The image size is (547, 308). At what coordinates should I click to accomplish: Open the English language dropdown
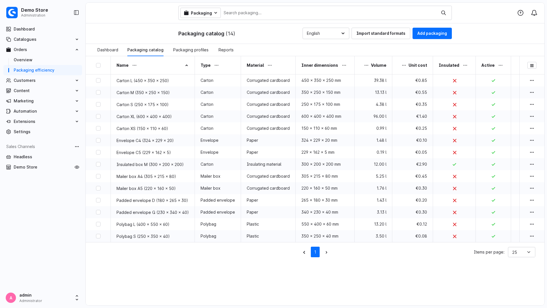pyautogui.click(x=326, y=33)
